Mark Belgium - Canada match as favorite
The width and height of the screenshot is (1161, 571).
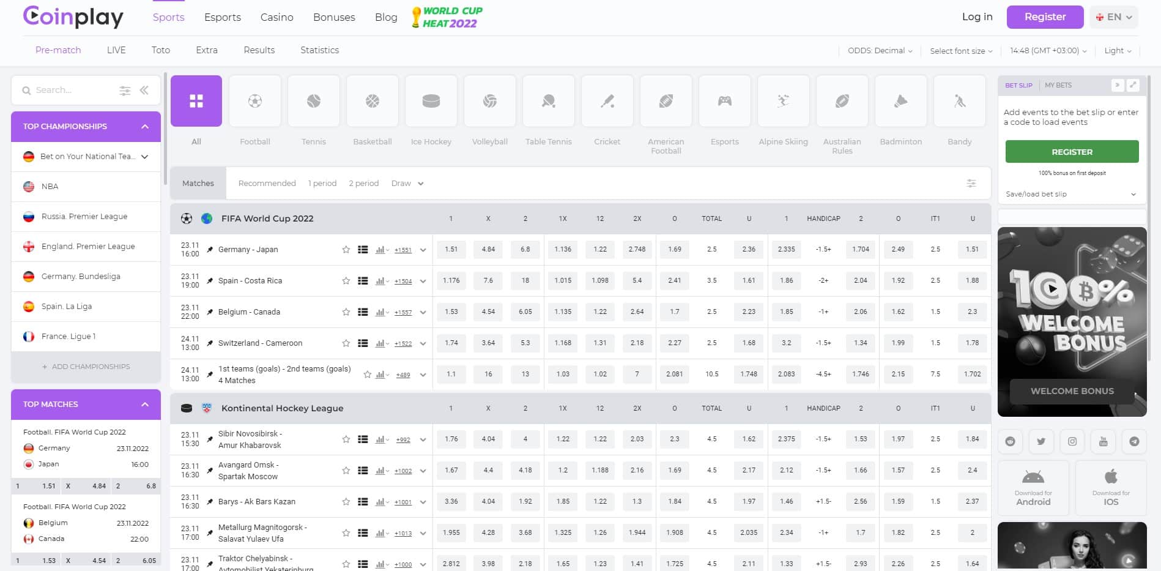(346, 312)
